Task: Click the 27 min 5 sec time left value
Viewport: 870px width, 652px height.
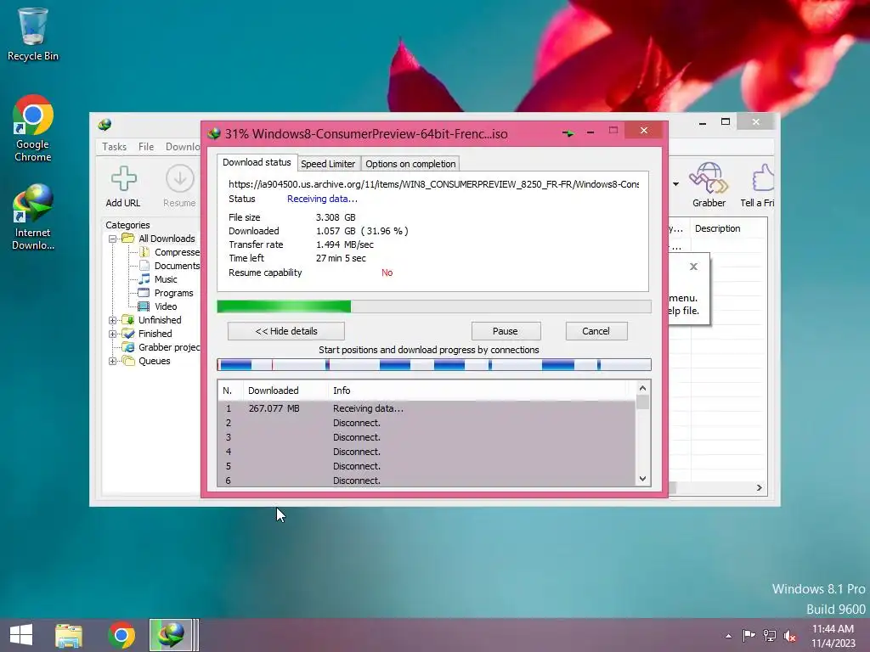Action: (341, 258)
